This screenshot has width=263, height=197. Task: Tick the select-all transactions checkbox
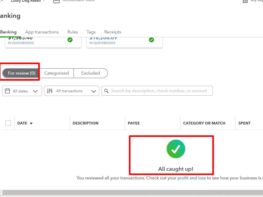coord(8,123)
